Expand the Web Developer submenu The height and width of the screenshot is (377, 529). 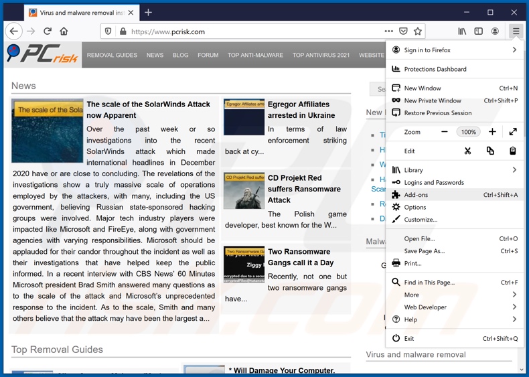point(514,307)
